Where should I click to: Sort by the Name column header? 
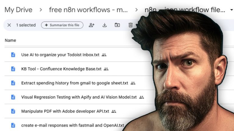click(x=10, y=40)
